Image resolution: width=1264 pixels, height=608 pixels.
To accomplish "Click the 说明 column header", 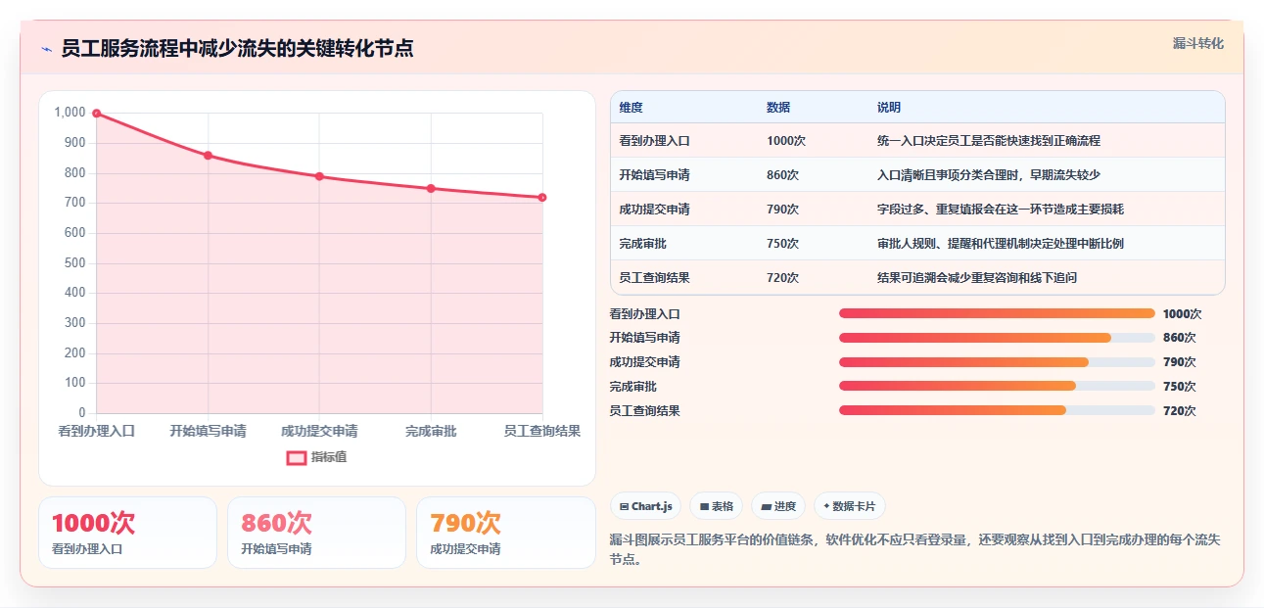I will [889, 108].
